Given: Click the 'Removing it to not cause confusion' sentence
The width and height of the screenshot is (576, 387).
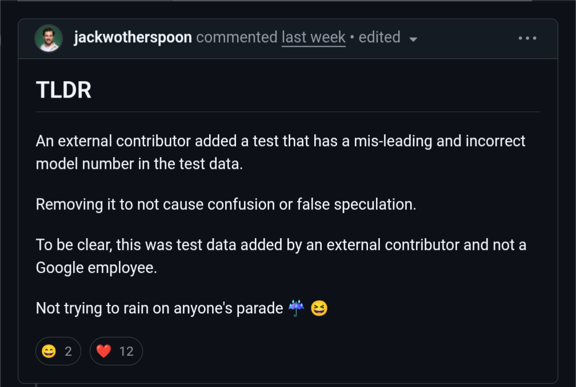Looking at the screenshot, I should 226,204.
